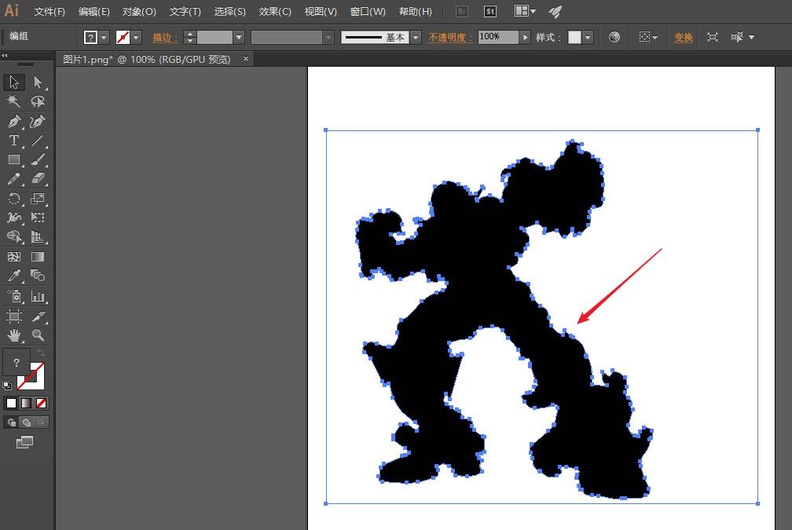The image size is (792, 530).
Task: Select the Eyedropper tool
Action: click(x=14, y=276)
